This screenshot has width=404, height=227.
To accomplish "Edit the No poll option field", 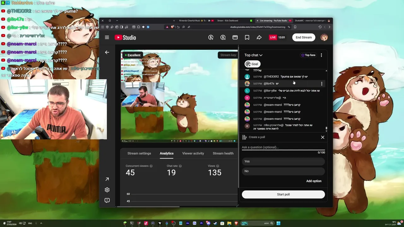I will [283, 171].
